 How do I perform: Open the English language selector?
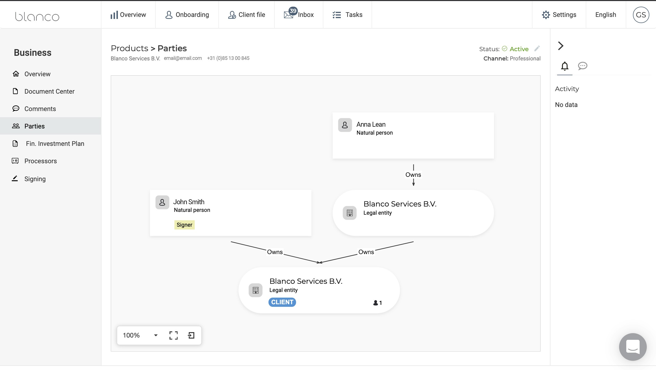coord(606,15)
